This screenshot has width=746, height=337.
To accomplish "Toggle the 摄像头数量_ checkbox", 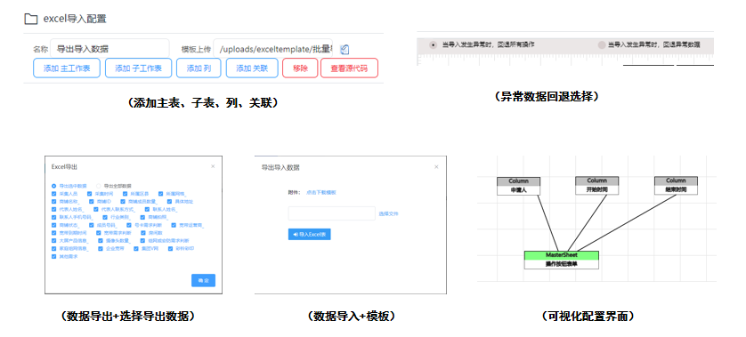I will click(x=101, y=240).
